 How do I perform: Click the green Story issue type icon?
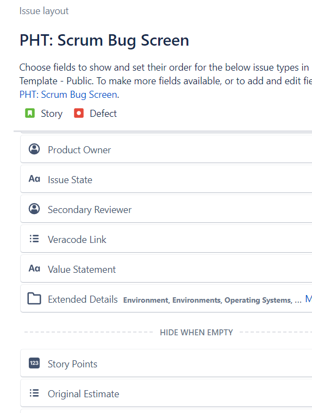point(30,113)
